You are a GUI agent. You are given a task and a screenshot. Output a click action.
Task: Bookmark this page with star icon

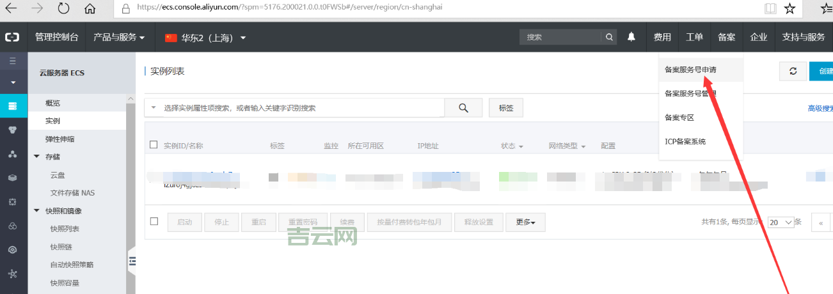[789, 8]
